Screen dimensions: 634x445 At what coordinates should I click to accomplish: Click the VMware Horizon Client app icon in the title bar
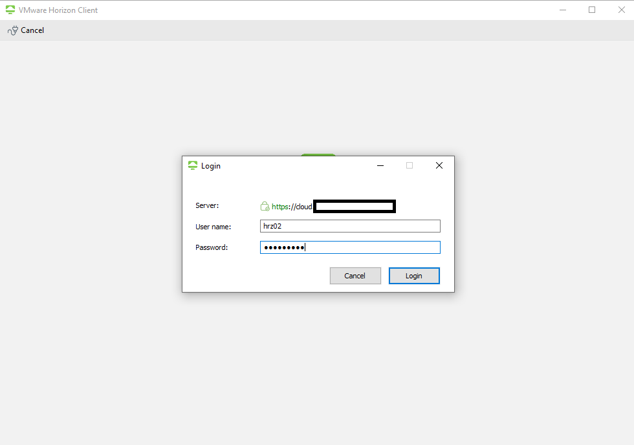tap(10, 10)
